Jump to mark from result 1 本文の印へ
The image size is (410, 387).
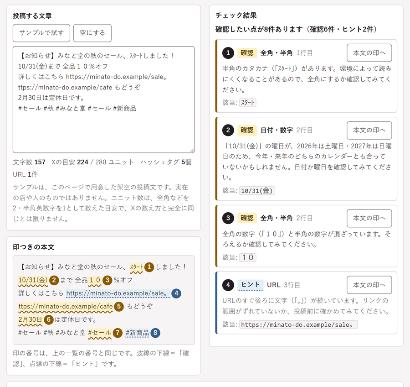tap(369, 53)
